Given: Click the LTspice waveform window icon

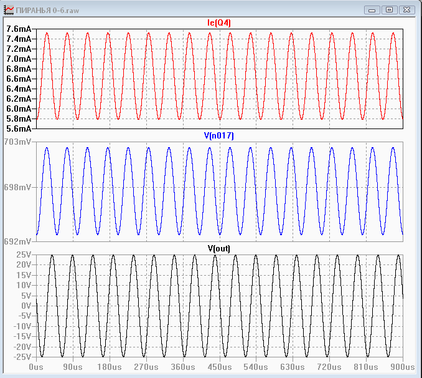Looking at the screenshot, I should click(x=9, y=10).
